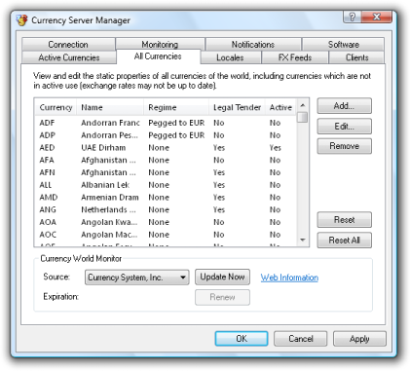Select the AOA currency row

(166, 222)
